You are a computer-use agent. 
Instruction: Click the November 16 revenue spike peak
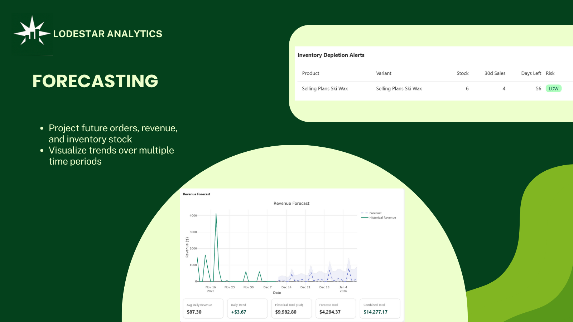(216, 214)
